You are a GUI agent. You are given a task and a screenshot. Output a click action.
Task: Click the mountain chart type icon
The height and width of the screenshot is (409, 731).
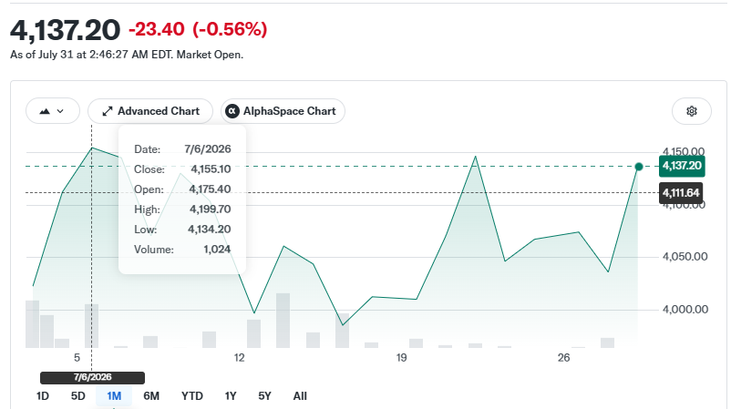45,111
